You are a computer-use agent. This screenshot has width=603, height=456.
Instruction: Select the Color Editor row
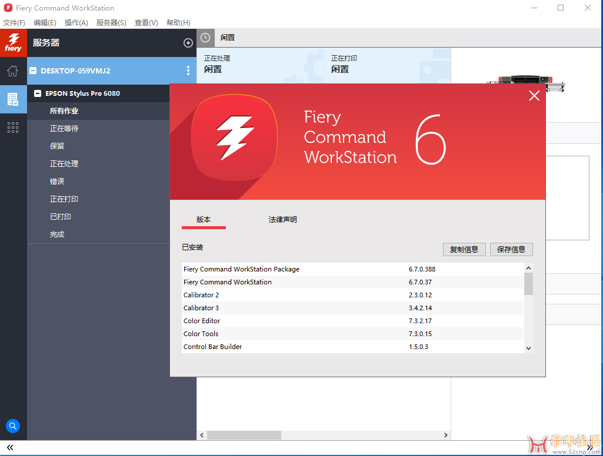tap(352, 321)
